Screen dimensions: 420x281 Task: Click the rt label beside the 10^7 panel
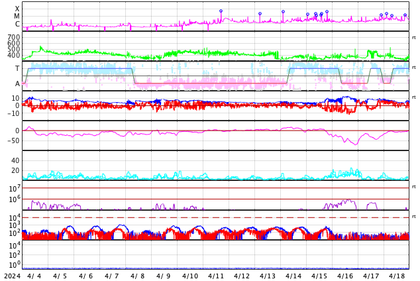(x=414, y=187)
